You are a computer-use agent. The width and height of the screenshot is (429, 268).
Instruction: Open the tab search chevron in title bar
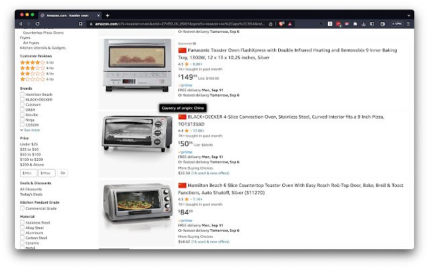[x=408, y=15]
